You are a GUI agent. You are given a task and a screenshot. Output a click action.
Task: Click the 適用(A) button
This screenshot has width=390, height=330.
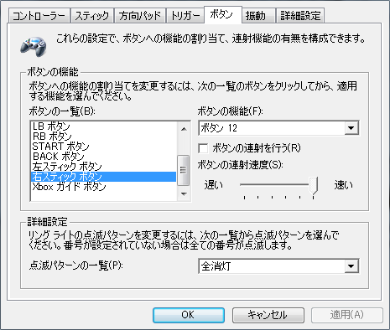pyautogui.click(x=347, y=315)
